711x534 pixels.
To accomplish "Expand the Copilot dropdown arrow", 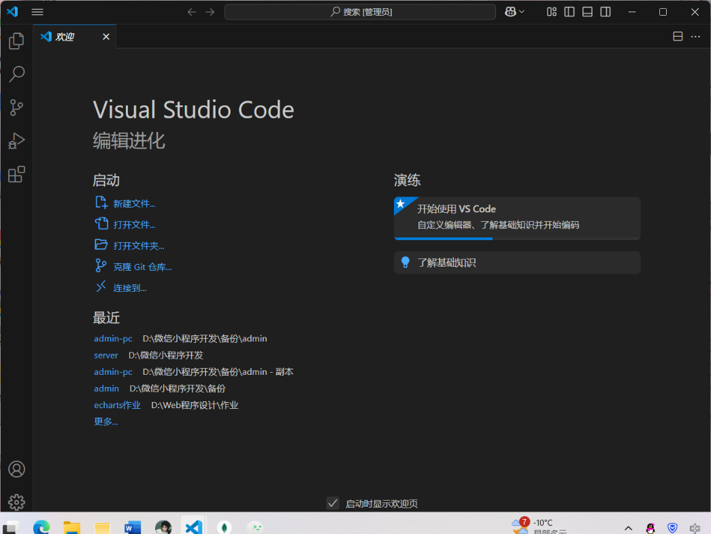I will pos(521,12).
